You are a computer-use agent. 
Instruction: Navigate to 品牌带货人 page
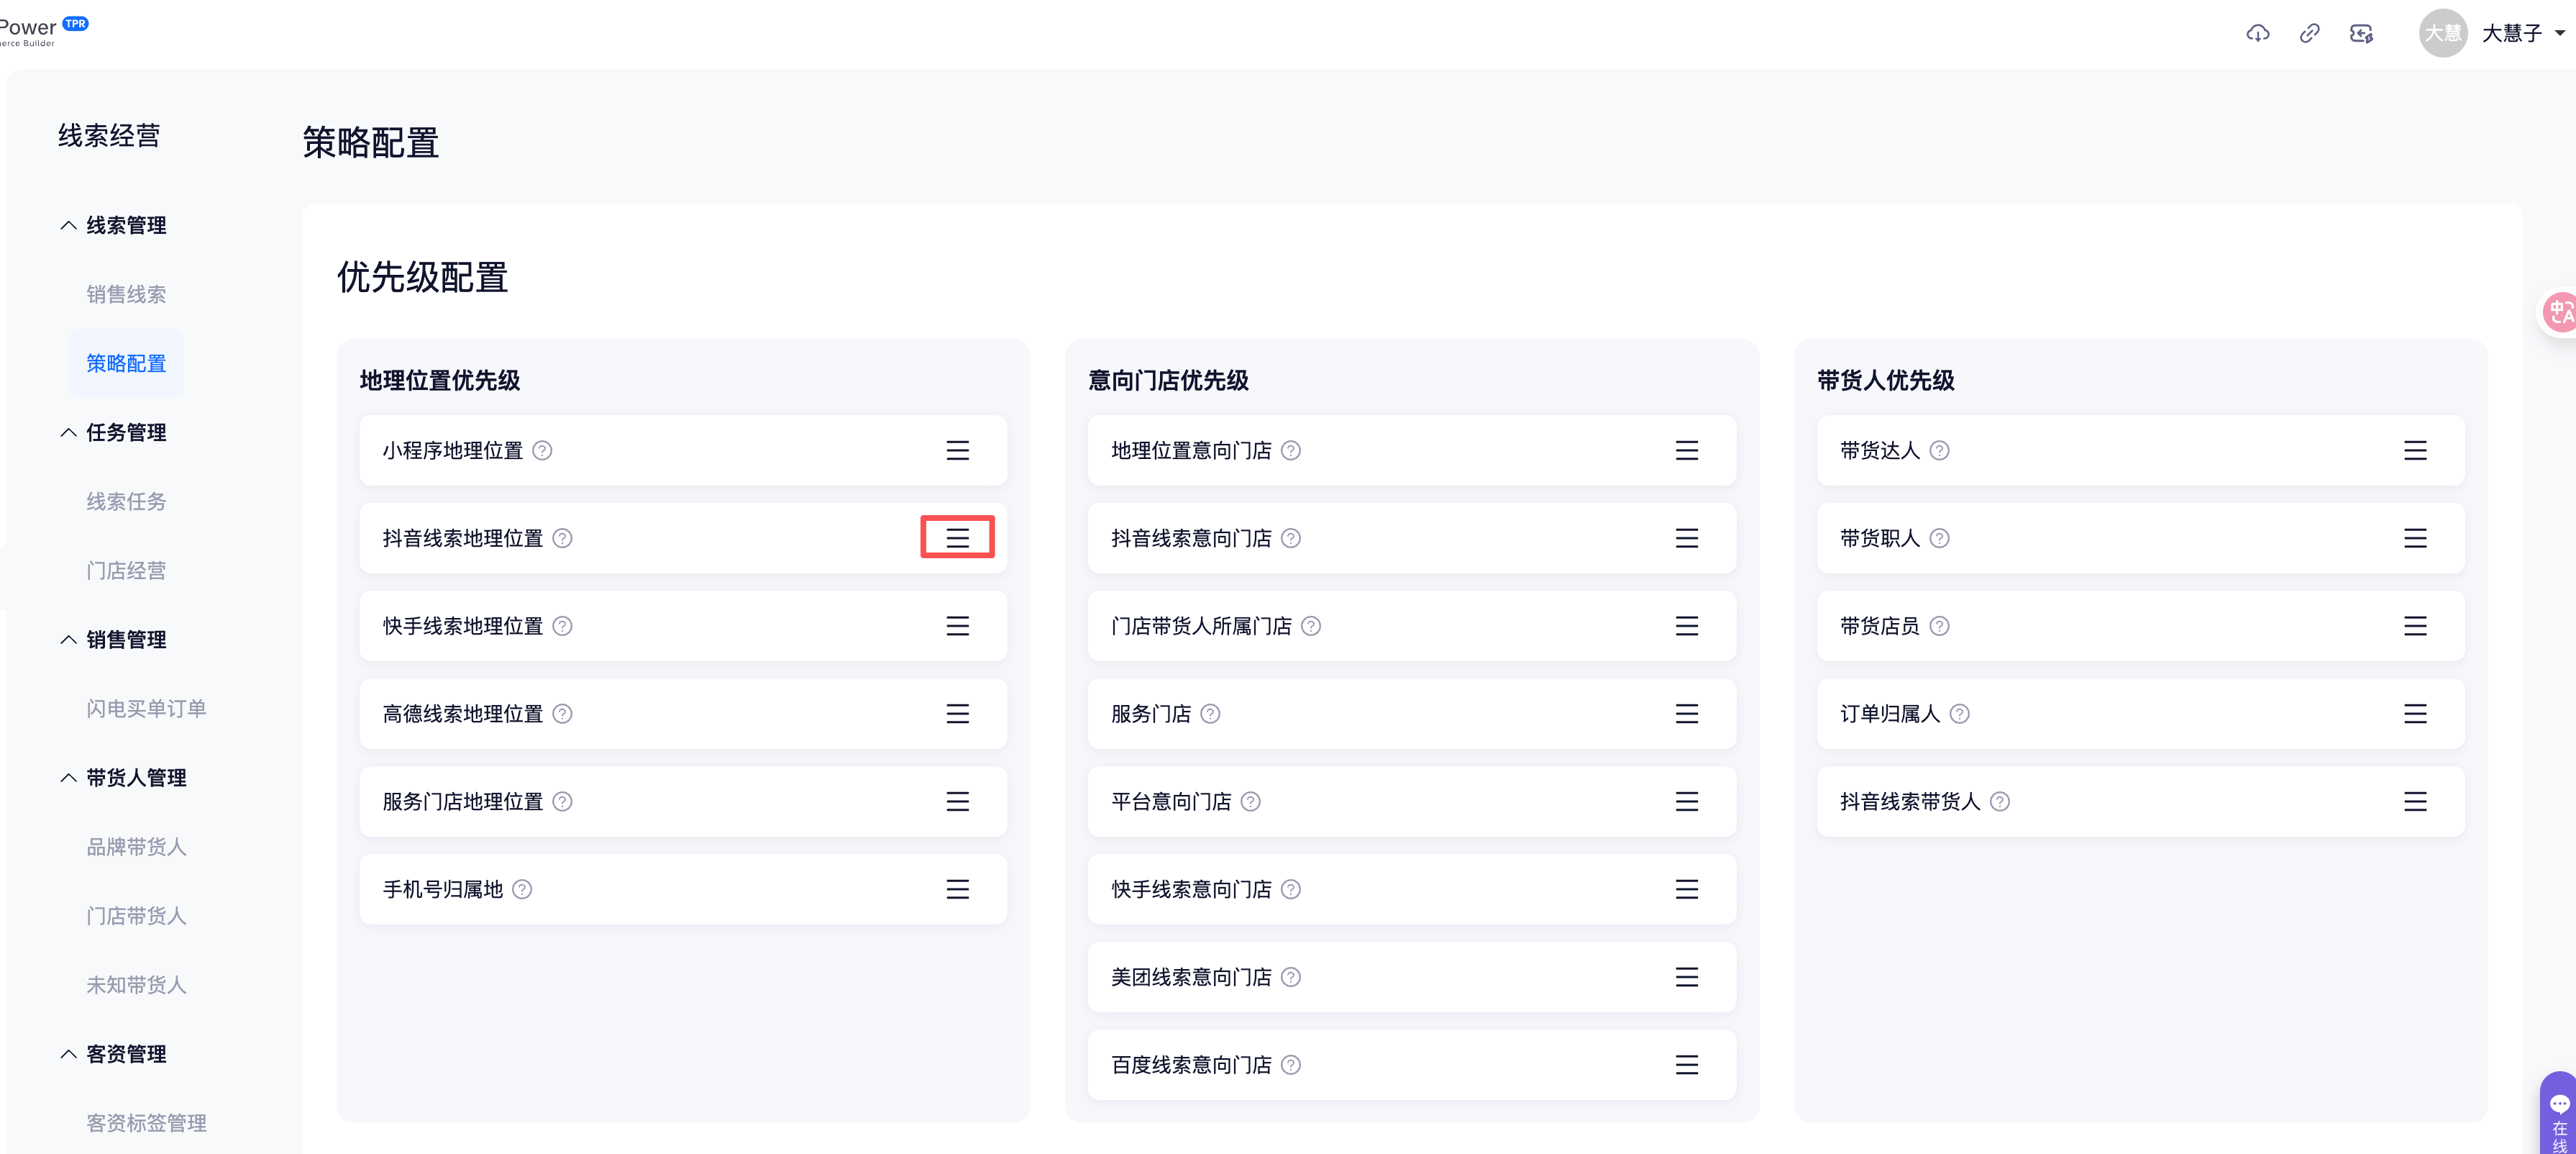pyautogui.click(x=136, y=847)
